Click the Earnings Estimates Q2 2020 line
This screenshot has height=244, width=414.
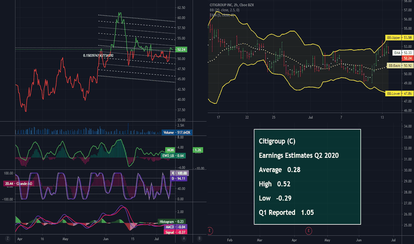(299, 155)
